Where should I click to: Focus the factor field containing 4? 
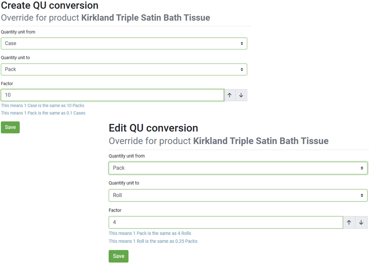click(226, 222)
